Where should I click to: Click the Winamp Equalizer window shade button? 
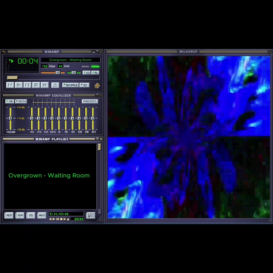[x=97, y=95]
